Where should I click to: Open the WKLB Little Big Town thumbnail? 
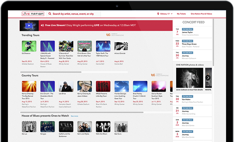pos(103,86)
